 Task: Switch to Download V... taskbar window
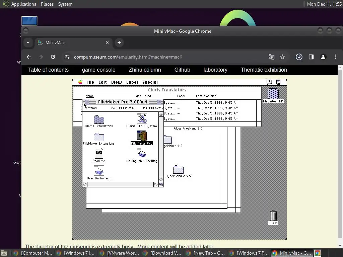(162, 253)
